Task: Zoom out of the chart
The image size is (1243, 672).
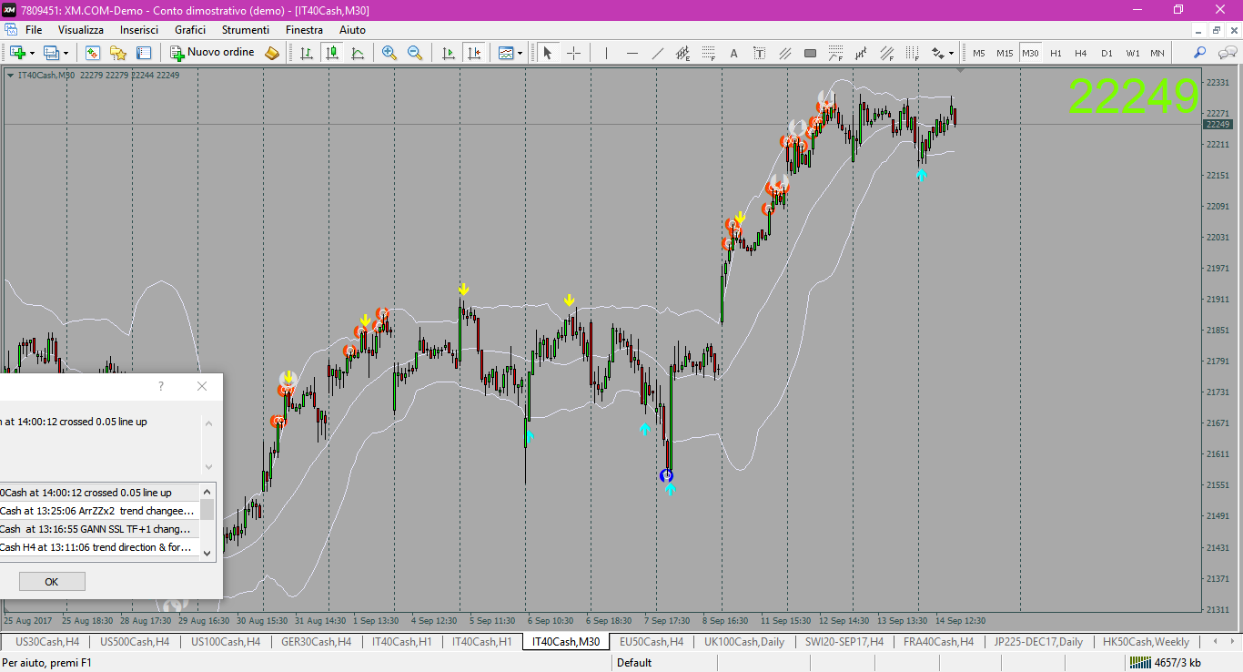Action: click(415, 53)
